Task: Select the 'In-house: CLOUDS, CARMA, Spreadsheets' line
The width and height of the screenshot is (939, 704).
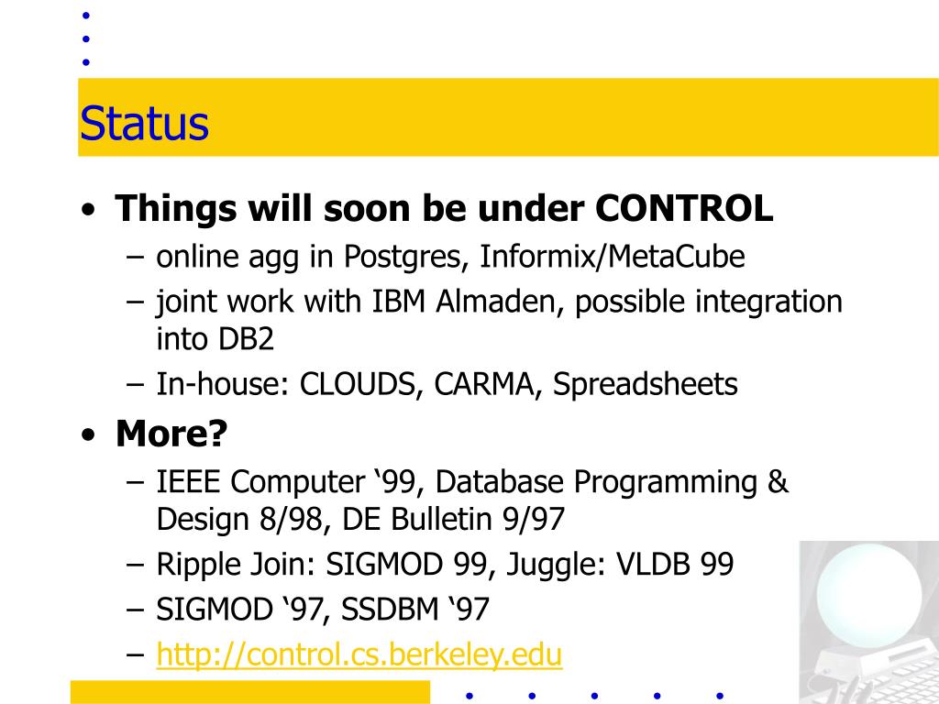Action: click(447, 384)
